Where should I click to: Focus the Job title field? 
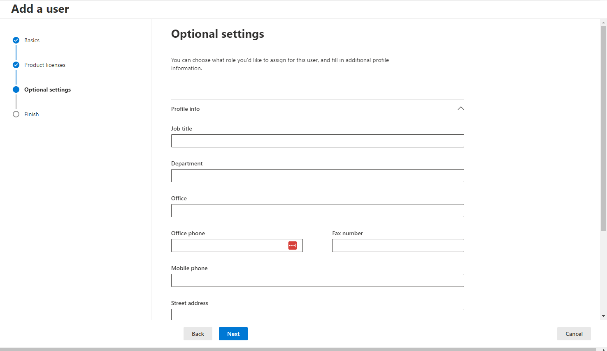(318, 141)
